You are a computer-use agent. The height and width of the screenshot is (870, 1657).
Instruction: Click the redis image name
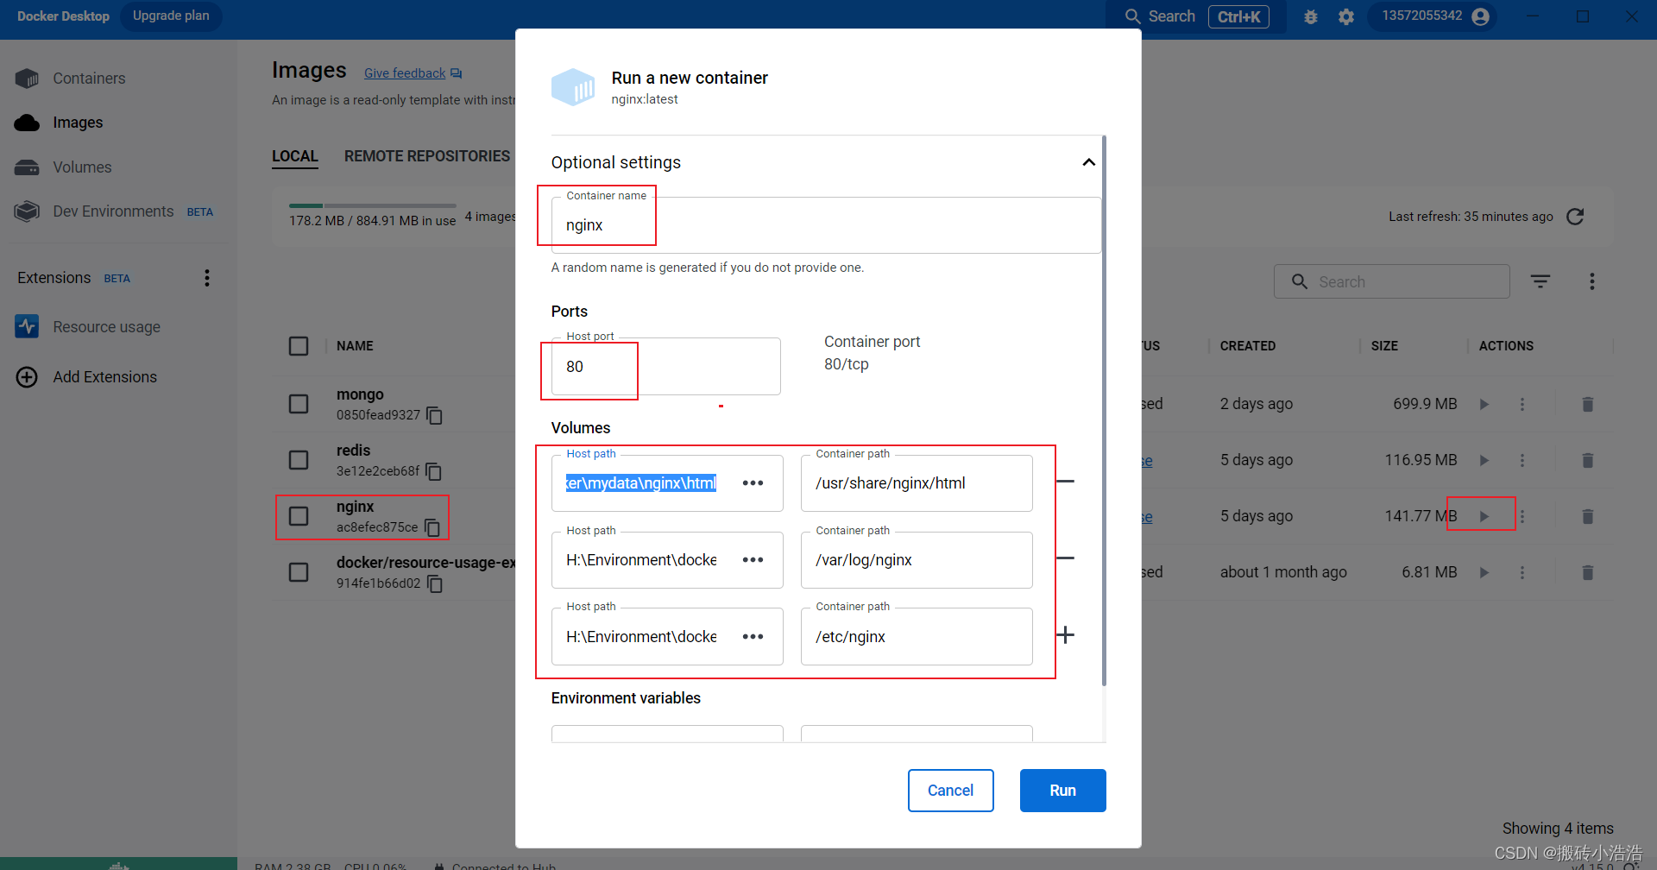[x=353, y=451]
